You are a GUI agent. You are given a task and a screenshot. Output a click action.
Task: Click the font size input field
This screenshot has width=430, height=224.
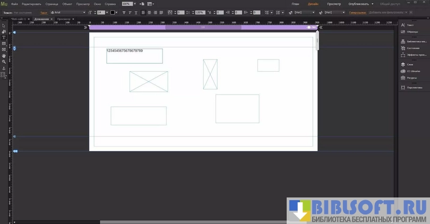(100, 12)
